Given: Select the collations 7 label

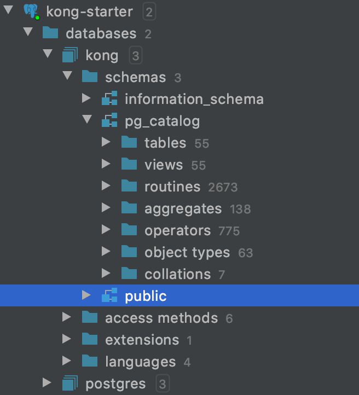Looking at the screenshot, I should [x=184, y=274].
